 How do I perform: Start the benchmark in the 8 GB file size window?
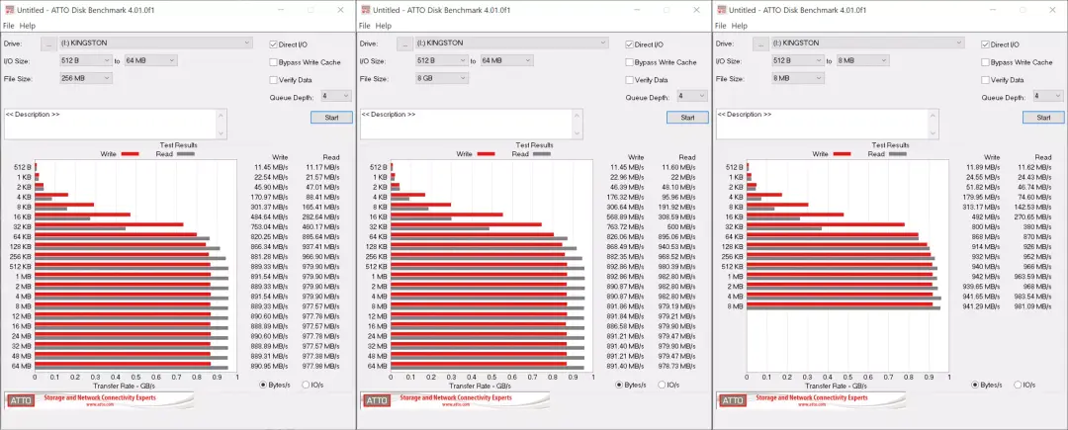688,117
